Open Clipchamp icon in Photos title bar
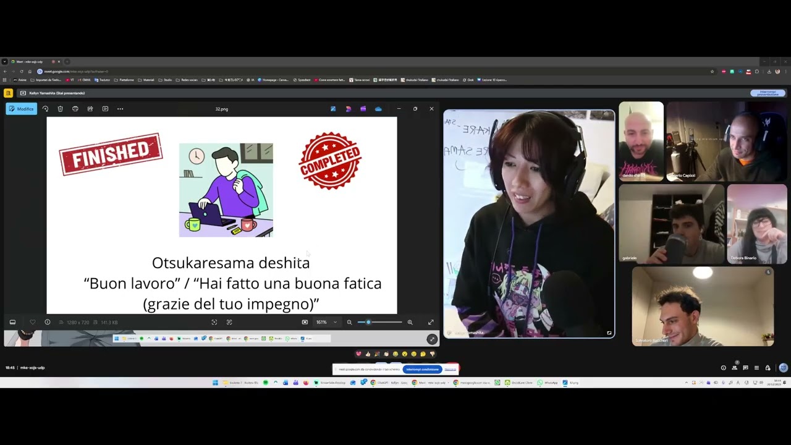This screenshot has width=791, height=445. click(x=363, y=109)
